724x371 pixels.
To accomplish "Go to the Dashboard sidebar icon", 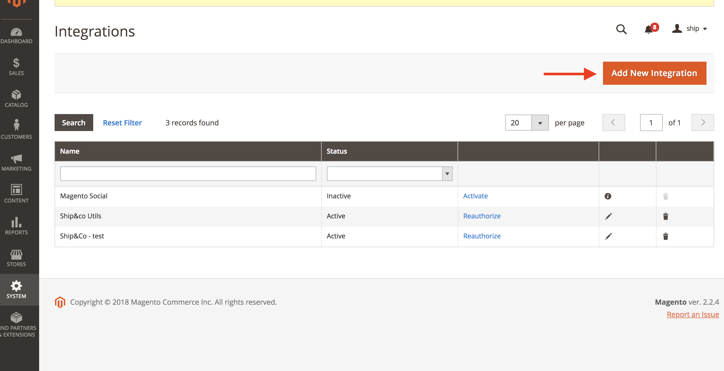I will pyautogui.click(x=16, y=36).
